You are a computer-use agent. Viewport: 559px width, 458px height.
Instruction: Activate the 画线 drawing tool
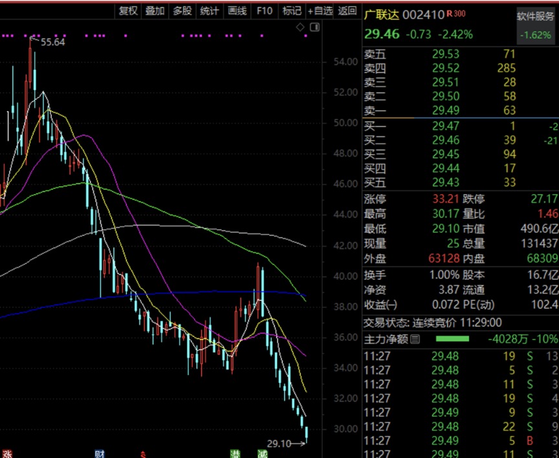point(237,11)
